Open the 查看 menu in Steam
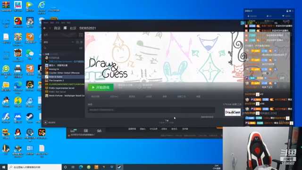 52,23
